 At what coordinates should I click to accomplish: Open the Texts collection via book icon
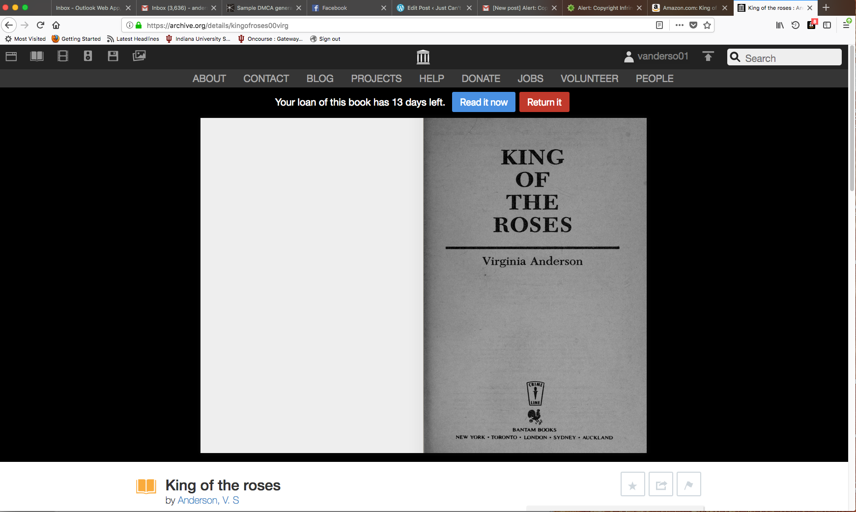pyautogui.click(x=36, y=56)
